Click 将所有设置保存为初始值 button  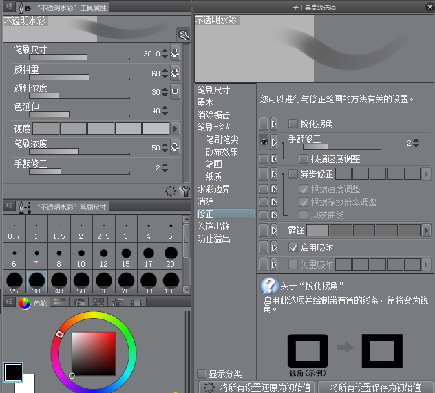coord(375,388)
